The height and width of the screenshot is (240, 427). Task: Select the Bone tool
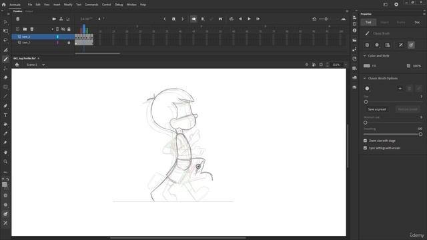point(5,68)
